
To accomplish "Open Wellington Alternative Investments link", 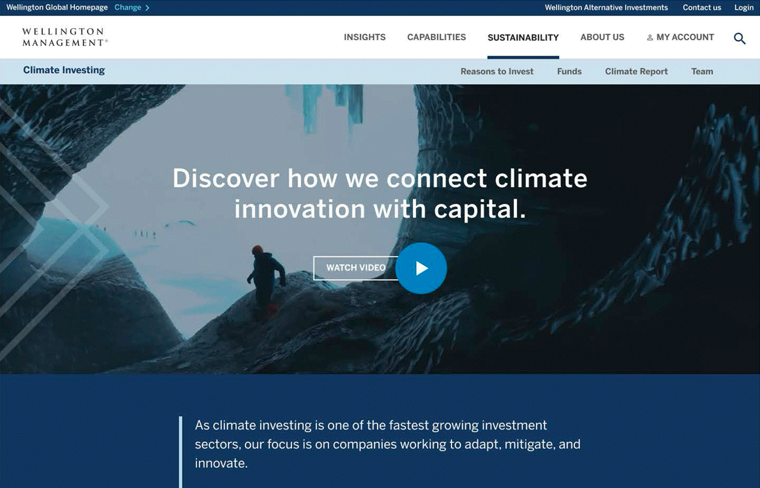I will (606, 8).
